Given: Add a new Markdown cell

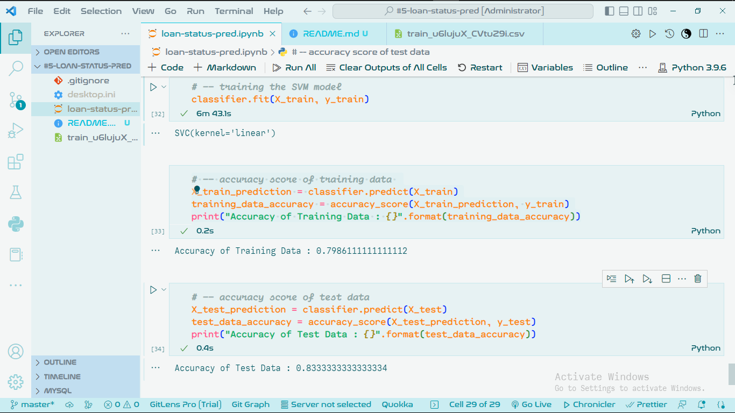Looking at the screenshot, I should click(225, 67).
